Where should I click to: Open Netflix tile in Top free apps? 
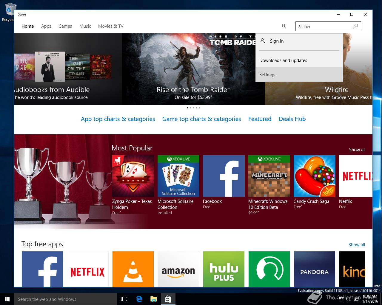[88, 269]
